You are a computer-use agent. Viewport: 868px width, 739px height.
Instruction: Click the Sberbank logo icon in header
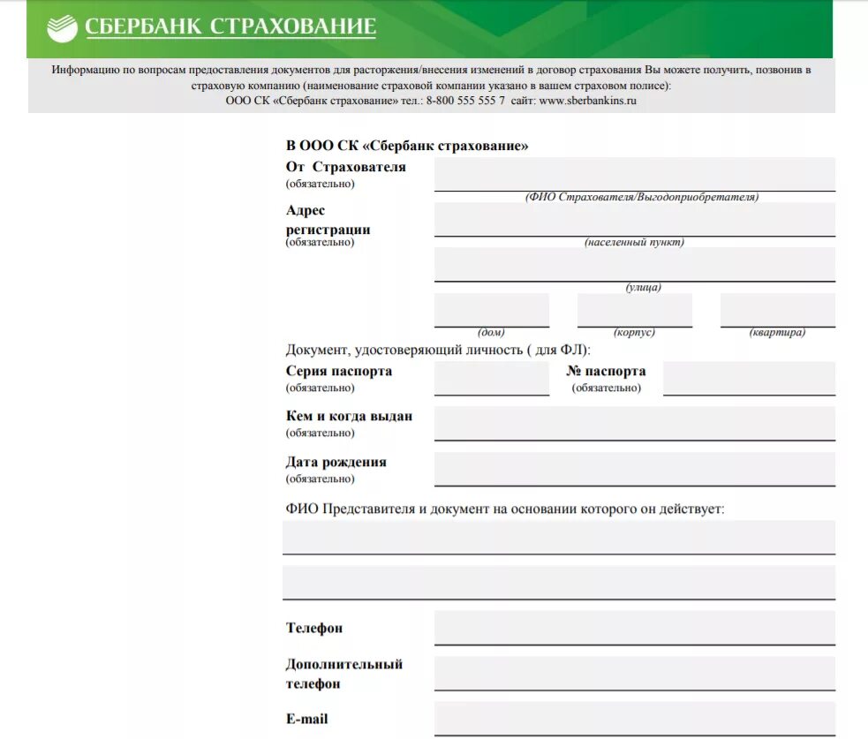click(x=62, y=28)
